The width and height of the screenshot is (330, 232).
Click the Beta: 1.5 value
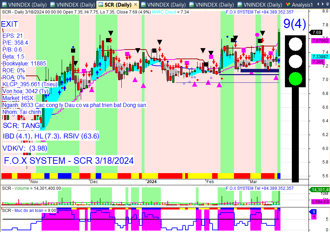click(14, 56)
